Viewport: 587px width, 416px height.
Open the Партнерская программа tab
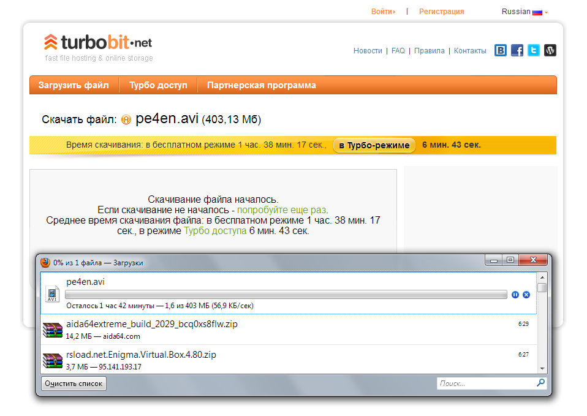click(261, 85)
